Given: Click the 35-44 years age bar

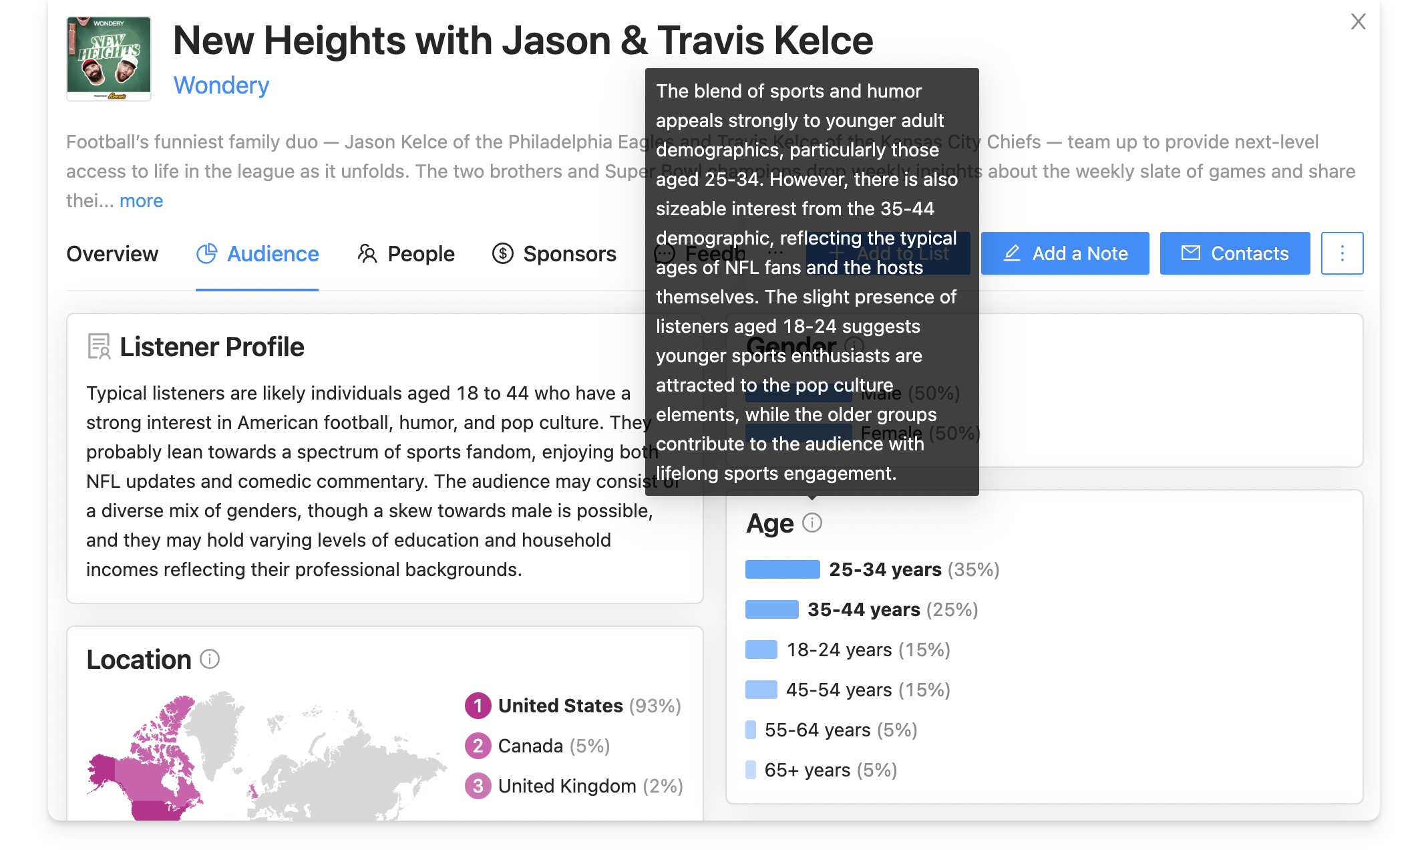Looking at the screenshot, I should (x=771, y=609).
